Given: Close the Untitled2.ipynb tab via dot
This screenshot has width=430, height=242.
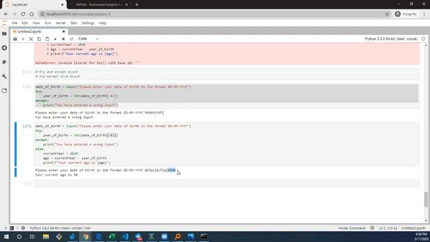Looking at the screenshot, I should coord(64,32).
